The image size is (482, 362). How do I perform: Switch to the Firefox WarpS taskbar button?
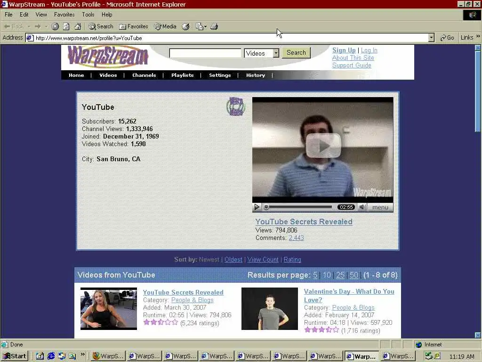pyautogui.click(x=108, y=356)
